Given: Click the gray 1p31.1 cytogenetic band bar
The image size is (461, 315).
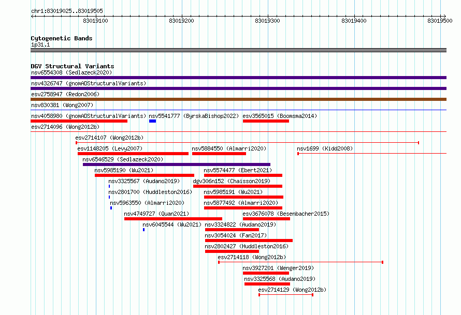Looking at the screenshot, I should [x=238, y=50].
